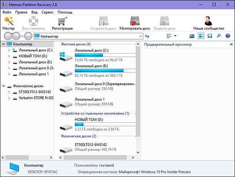Click the blue floppy save icon
This screenshot has width=235, height=177.
pos(210,36)
